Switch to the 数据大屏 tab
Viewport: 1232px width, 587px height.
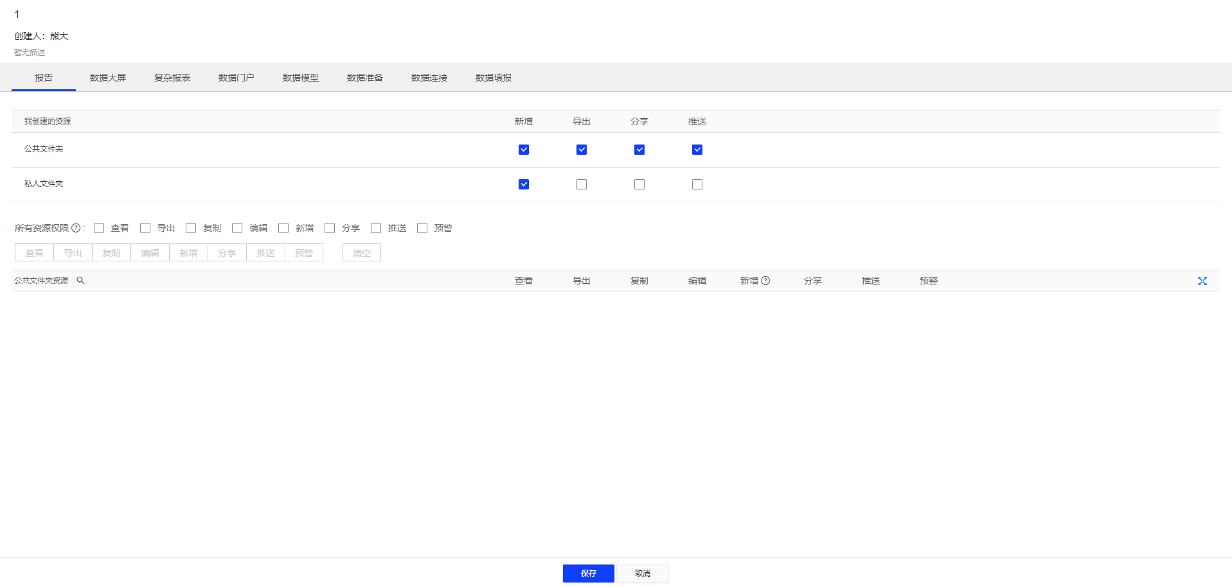coord(108,78)
